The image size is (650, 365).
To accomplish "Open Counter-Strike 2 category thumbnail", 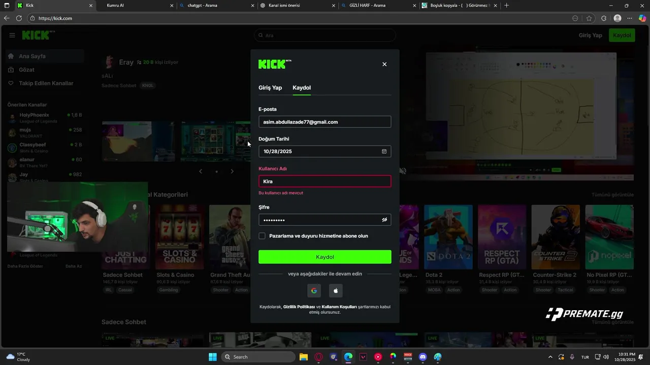I will (556, 237).
